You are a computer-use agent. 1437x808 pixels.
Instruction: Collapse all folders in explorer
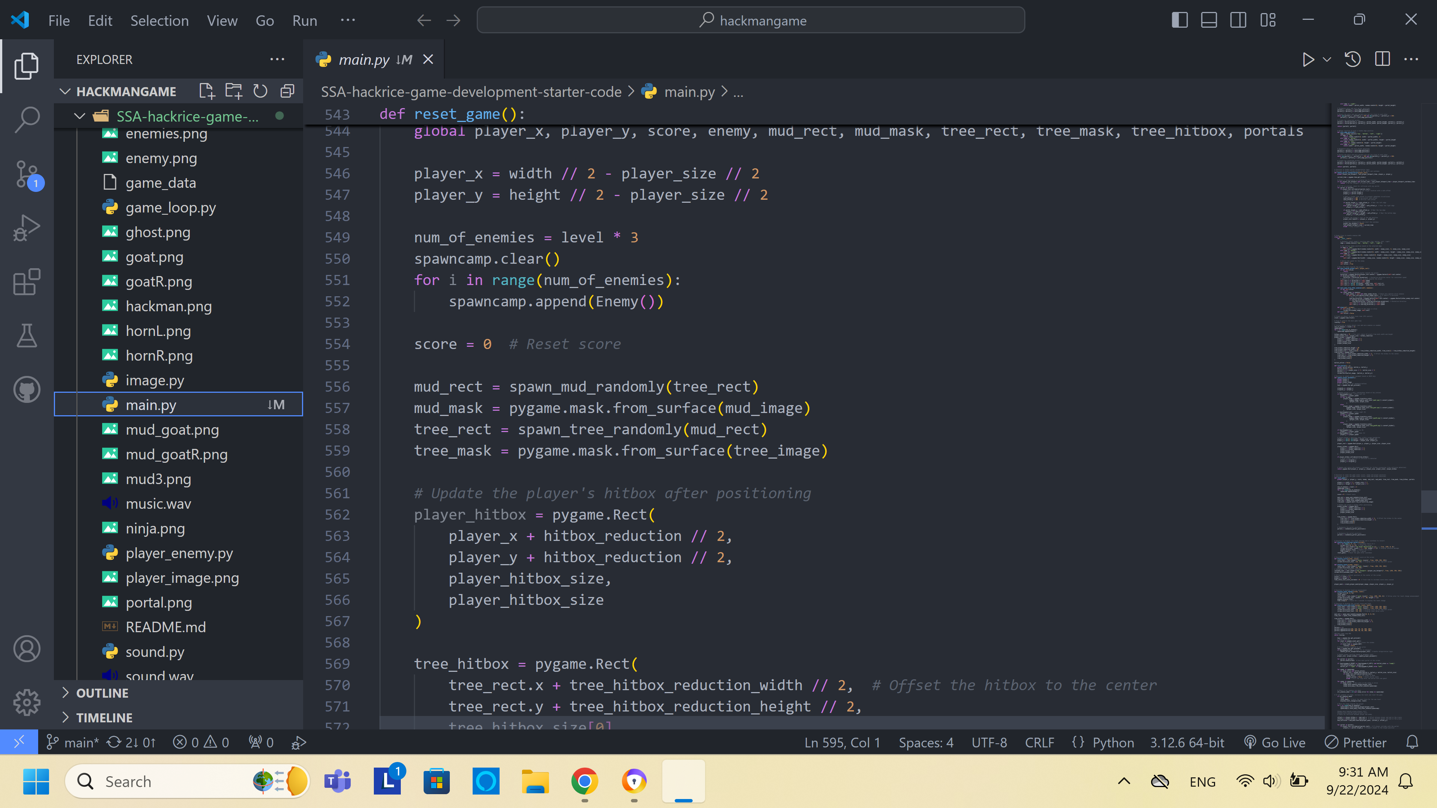287,91
